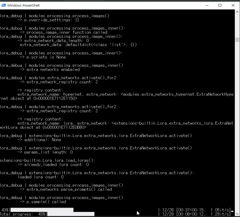Click the vertical scrollbar thumb
Image resolution: width=240 pixels, height=217 pixels.
[x=237, y=40]
